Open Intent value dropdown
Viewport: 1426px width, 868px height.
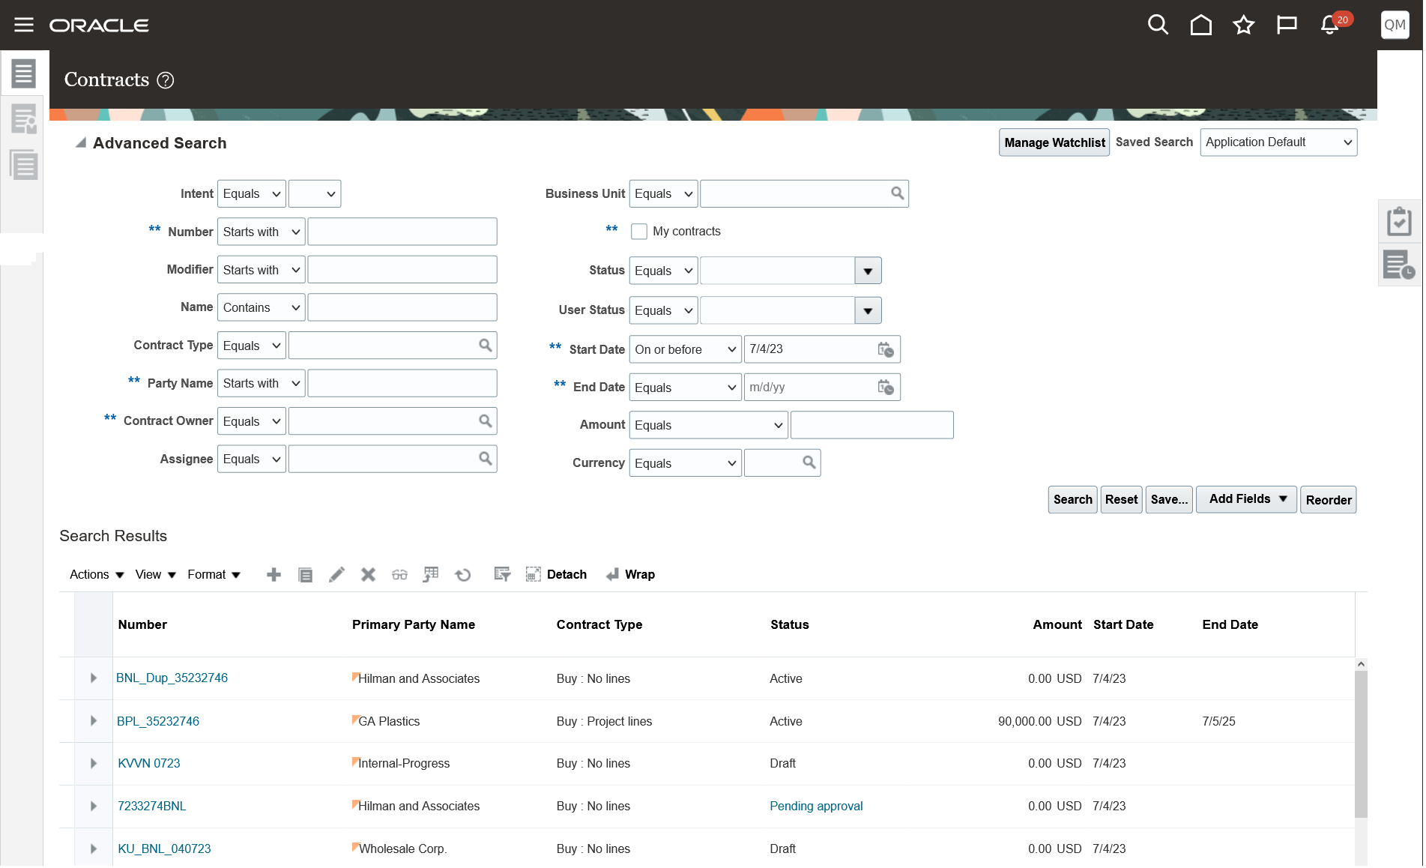[315, 194]
